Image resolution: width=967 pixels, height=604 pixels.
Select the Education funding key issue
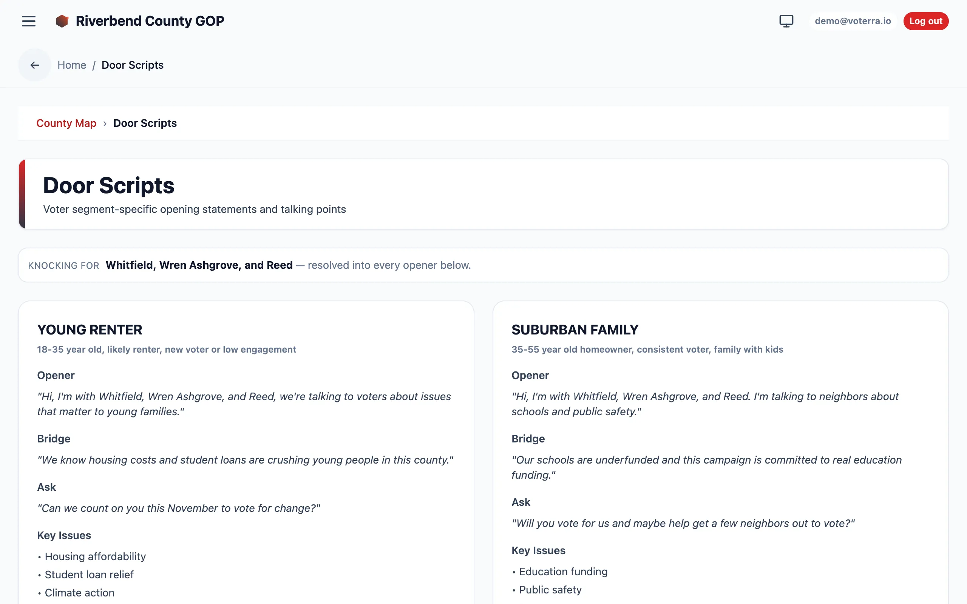563,572
